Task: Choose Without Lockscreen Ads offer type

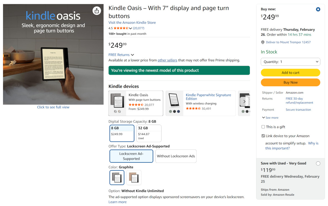Action: 176,156
